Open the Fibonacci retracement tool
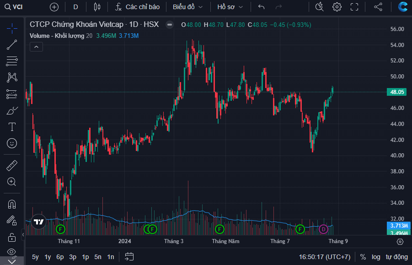Screen dimensions: 412x265 click(12, 61)
